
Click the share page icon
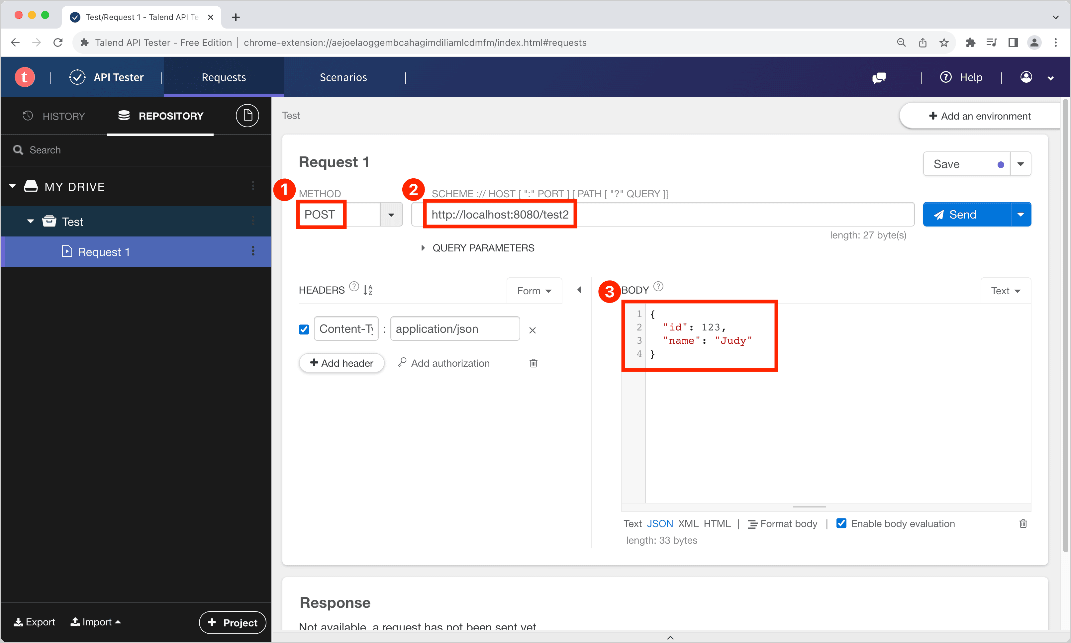pos(923,43)
